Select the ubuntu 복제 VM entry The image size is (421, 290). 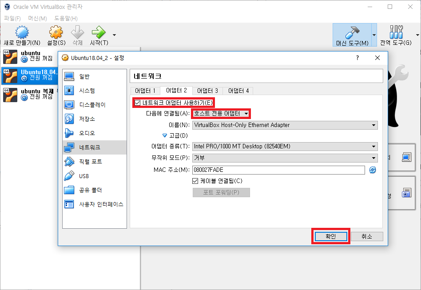[29, 95]
